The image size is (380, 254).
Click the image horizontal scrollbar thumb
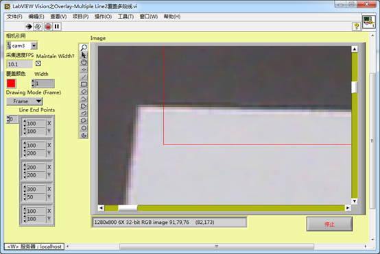128,208
